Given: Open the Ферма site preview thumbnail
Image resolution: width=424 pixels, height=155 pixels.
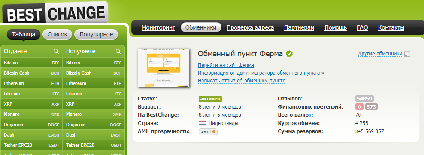Looking at the screenshot, I should [164, 68].
